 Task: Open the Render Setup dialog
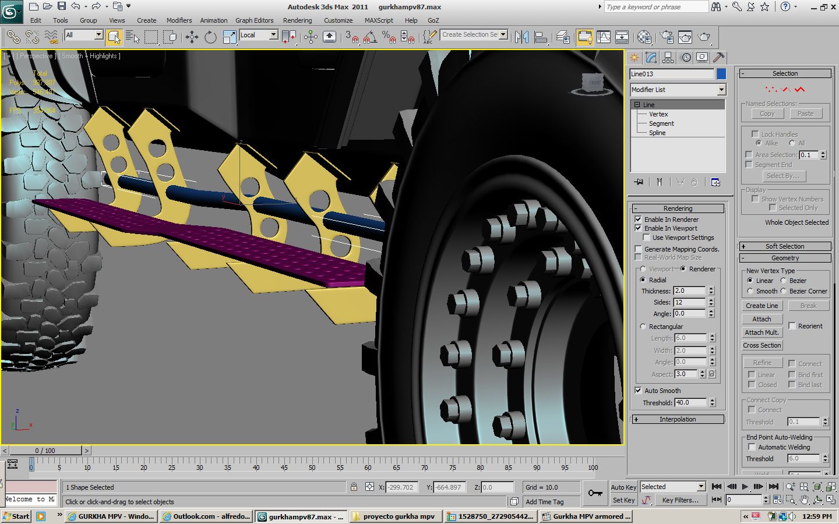pyautogui.click(x=667, y=37)
